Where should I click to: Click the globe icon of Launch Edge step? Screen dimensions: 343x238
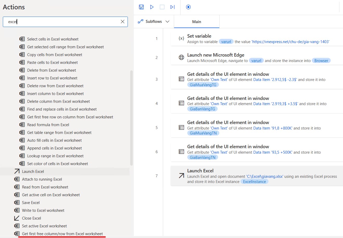point(181,58)
